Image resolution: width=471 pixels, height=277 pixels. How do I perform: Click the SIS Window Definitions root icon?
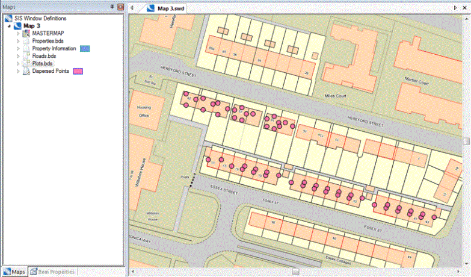click(8, 18)
